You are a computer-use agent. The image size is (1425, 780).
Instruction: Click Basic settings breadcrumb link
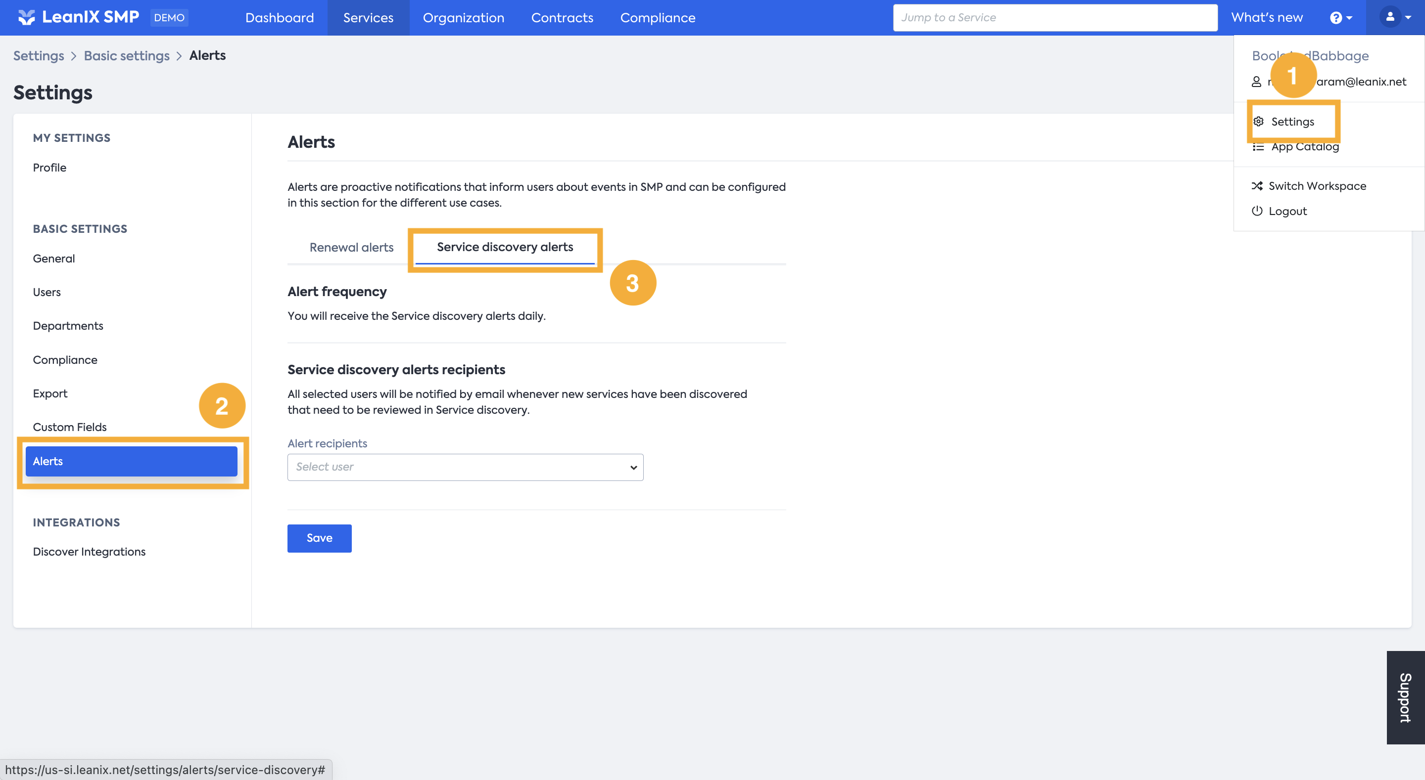tap(127, 56)
